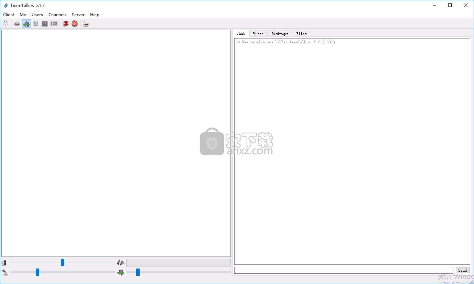Maximize the TeamTalk window
This screenshot has height=284, width=474.
click(x=450, y=5)
